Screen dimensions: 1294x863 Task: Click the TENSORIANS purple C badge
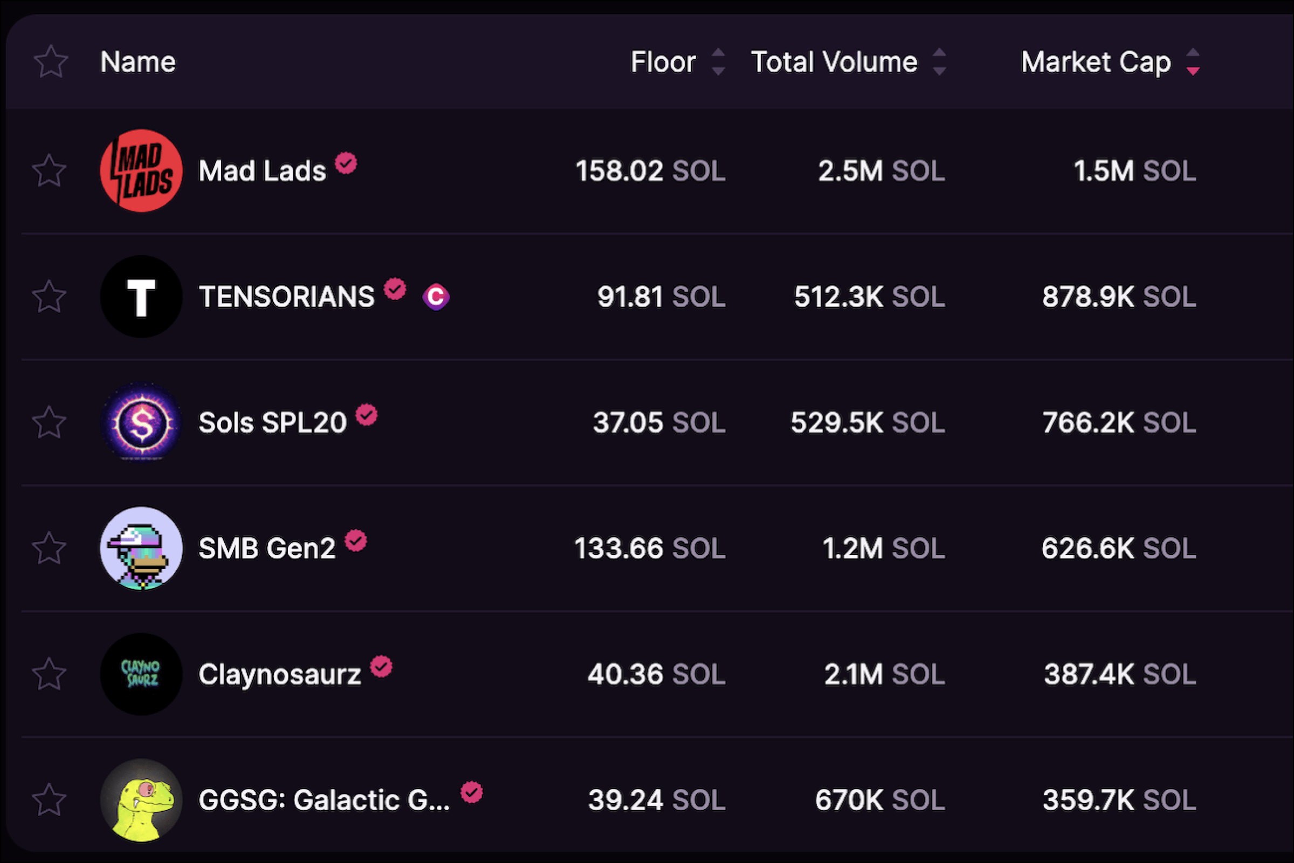(436, 297)
